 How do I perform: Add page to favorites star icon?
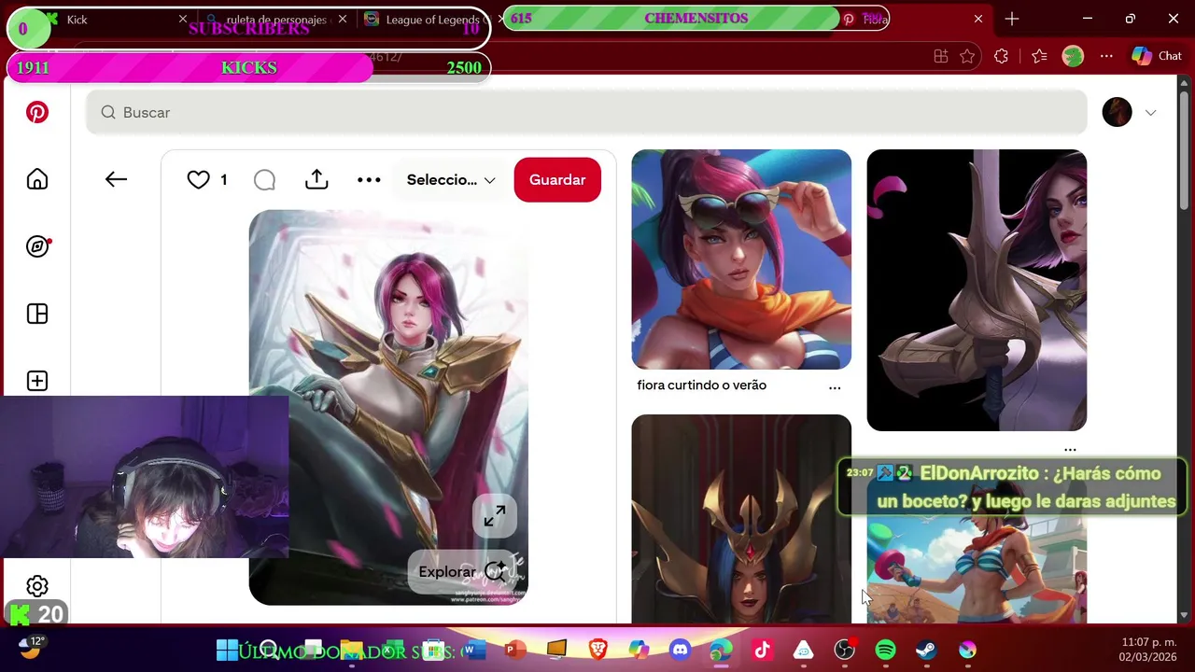pyautogui.click(x=967, y=56)
